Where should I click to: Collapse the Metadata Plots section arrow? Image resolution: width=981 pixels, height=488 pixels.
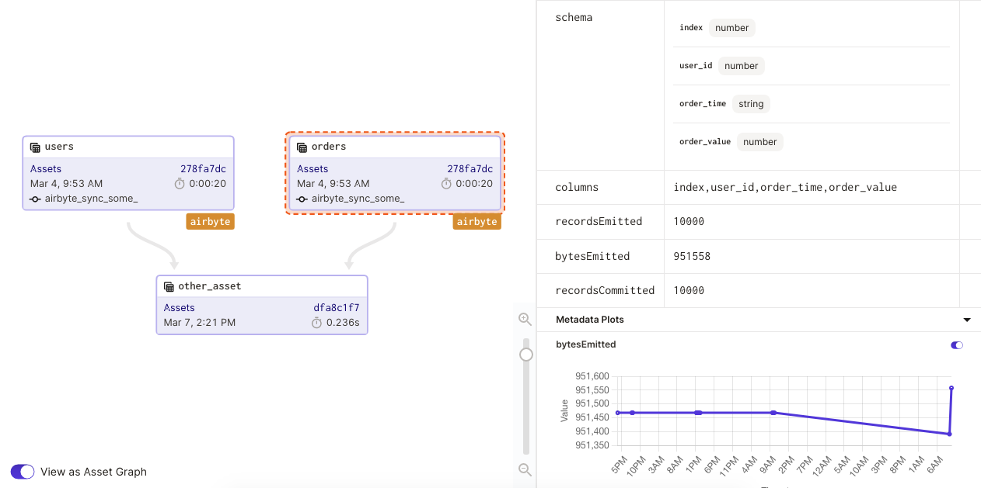click(x=967, y=320)
